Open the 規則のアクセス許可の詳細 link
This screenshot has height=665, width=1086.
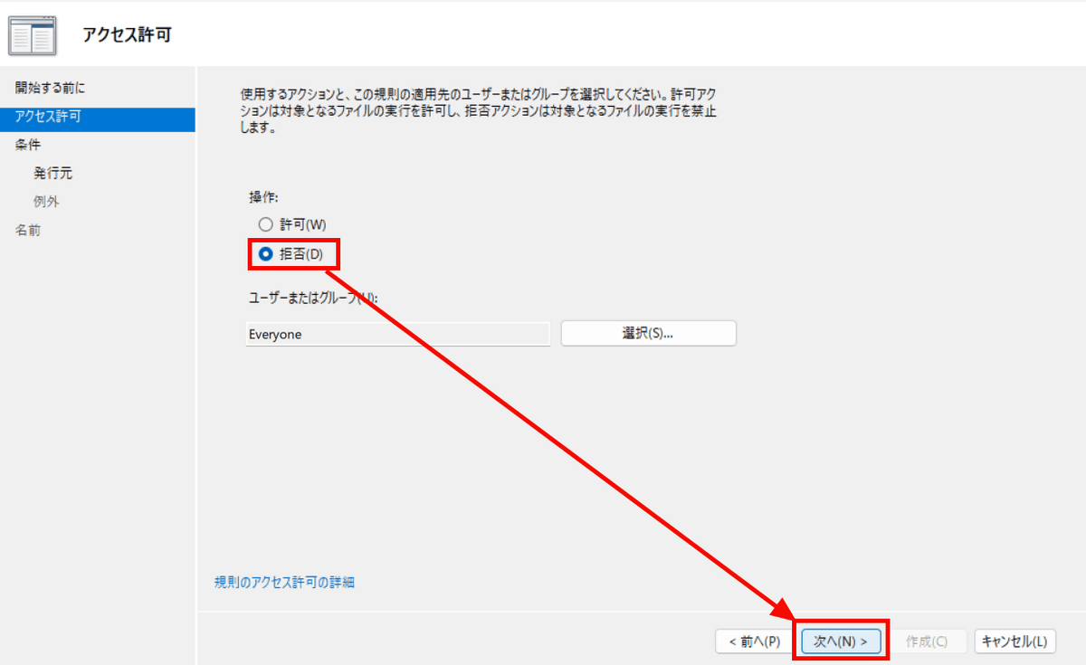click(284, 582)
